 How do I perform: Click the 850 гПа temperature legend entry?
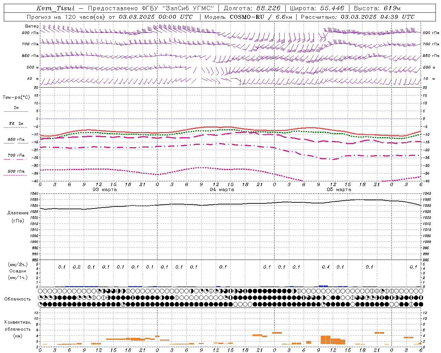[x=16, y=140]
